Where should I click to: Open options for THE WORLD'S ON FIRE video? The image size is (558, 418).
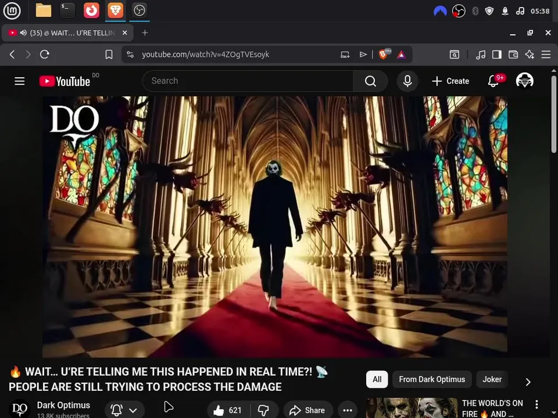pos(536,404)
